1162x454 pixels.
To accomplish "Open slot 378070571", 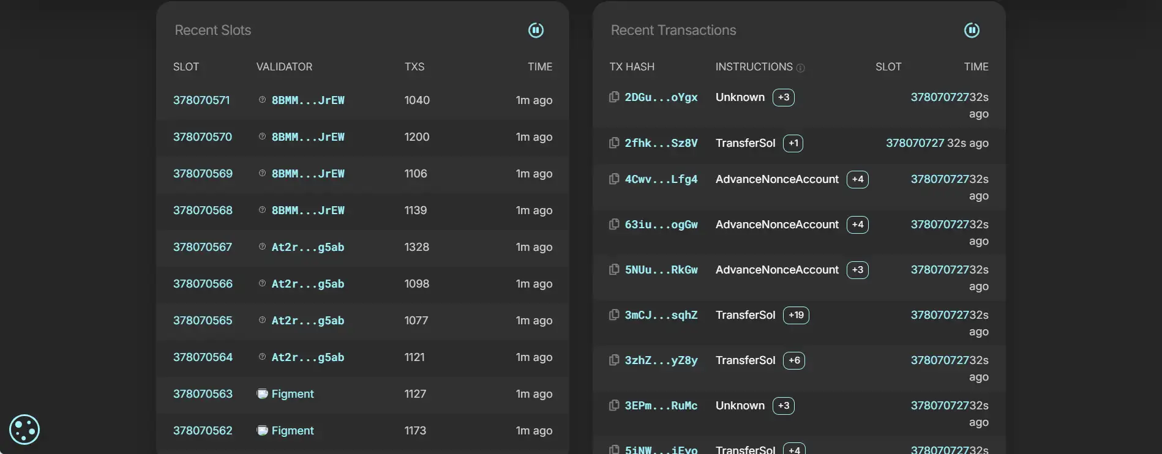I will coord(201,100).
